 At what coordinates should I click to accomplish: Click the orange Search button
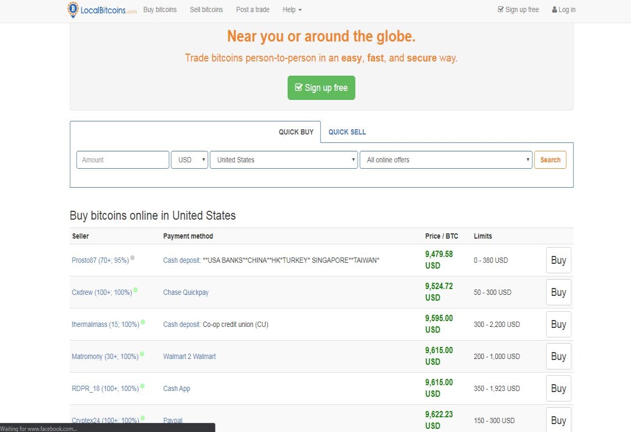550,160
